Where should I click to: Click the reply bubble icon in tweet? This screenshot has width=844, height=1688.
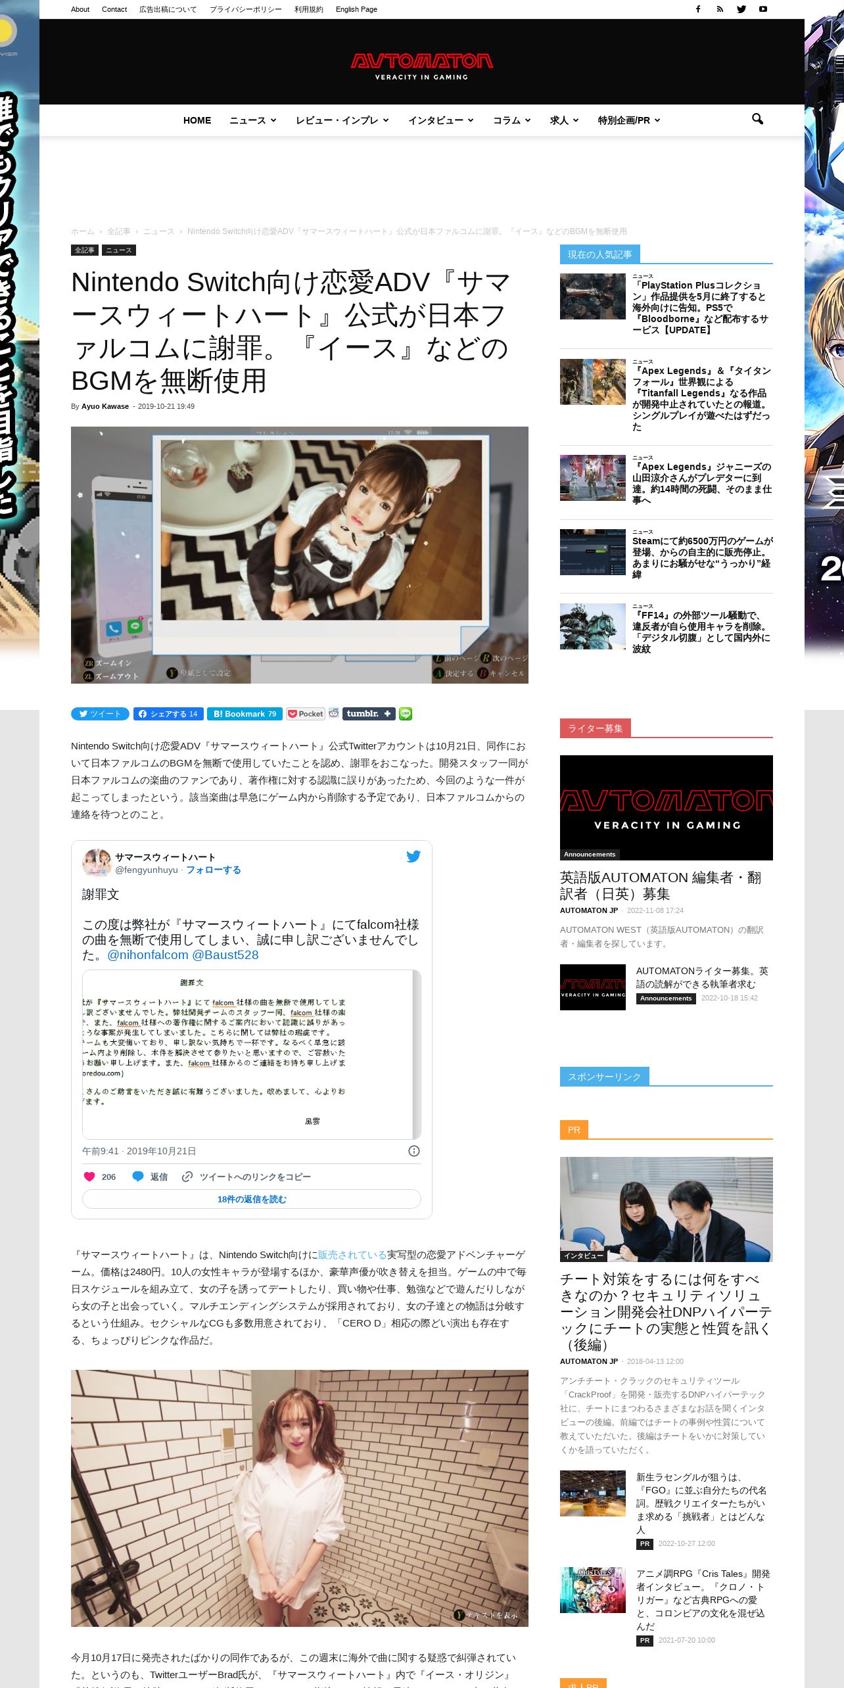[138, 1177]
